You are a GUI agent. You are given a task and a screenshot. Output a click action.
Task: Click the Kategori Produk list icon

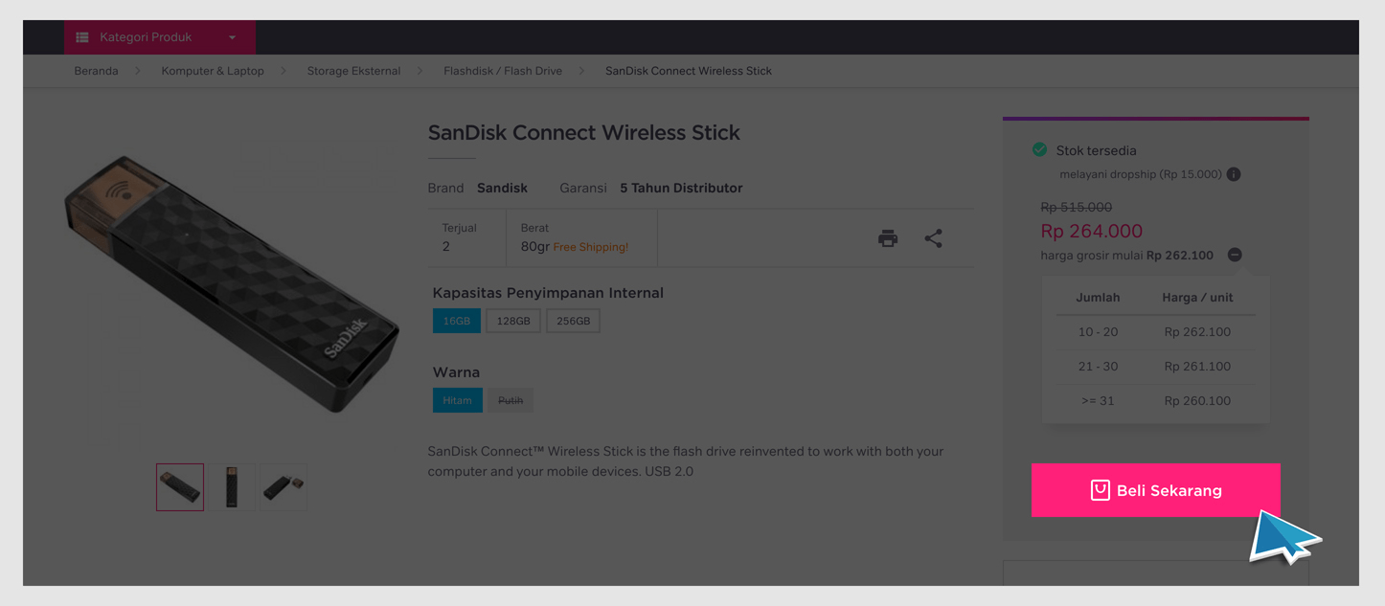coord(82,37)
